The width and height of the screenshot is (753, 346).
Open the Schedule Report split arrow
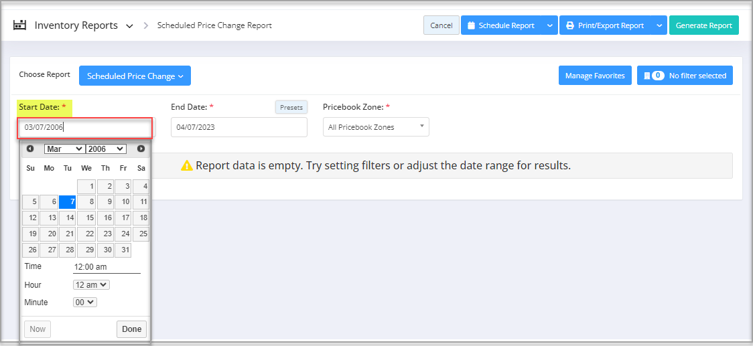point(549,25)
